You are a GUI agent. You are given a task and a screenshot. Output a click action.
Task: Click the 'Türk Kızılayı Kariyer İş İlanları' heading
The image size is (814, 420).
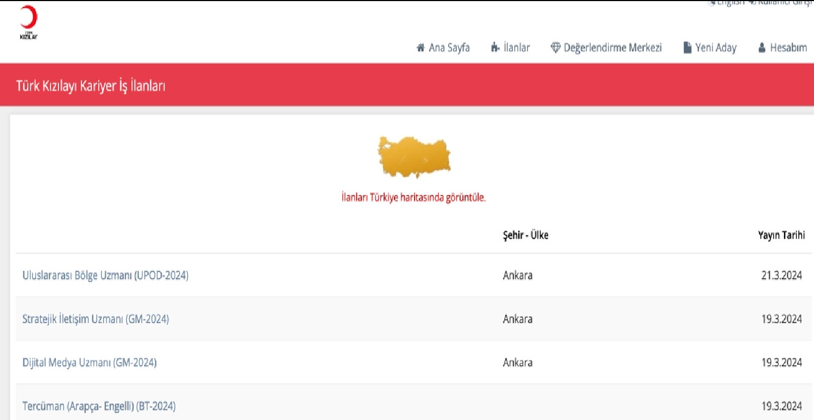click(91, 86)
